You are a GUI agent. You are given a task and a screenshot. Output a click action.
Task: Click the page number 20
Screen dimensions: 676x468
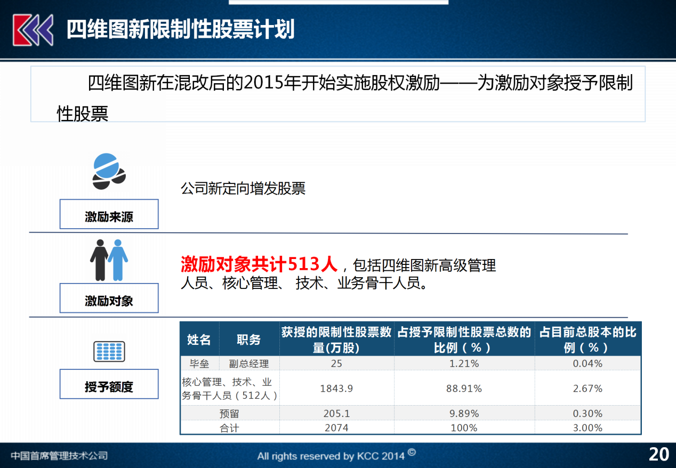click(x=659, y=455)
